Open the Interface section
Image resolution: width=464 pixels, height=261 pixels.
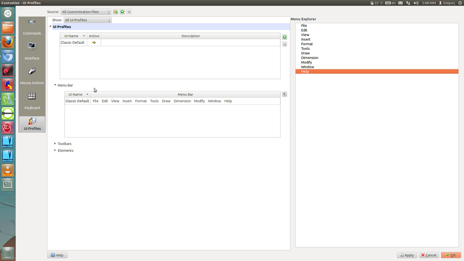(x=32, y=52)
